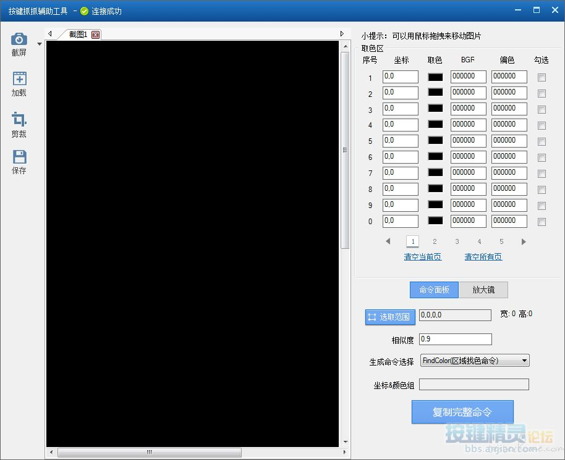This screenshot has height=460, width=565.
Task: Select the 剪裁 crop tool icon
Action: pyautogui.click(x=19, y=119)
